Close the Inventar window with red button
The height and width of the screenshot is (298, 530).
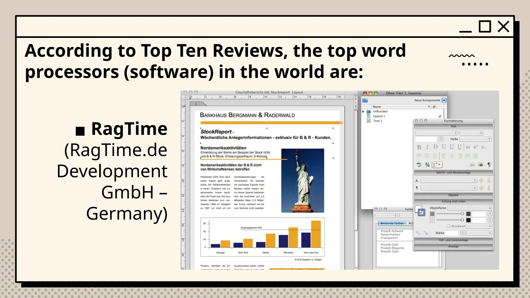coord(365,93)
